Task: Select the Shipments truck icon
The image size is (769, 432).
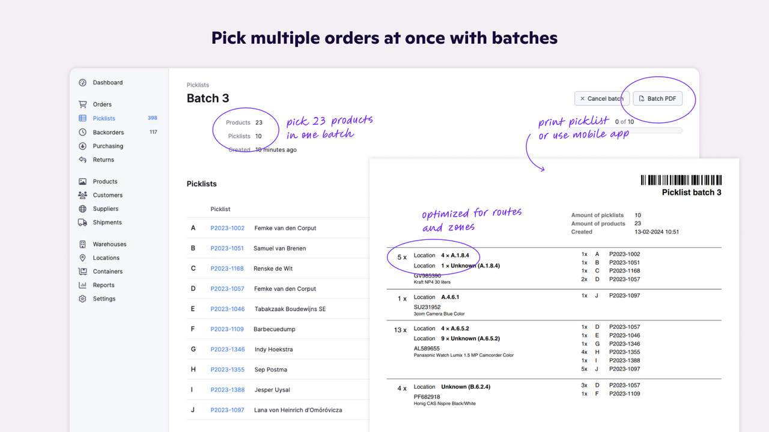Action: coord(82,222)
